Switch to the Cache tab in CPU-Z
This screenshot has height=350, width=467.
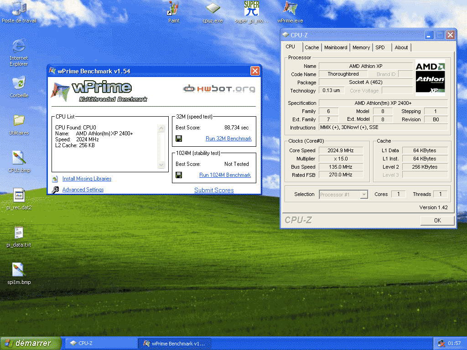[x=312, y=47]
